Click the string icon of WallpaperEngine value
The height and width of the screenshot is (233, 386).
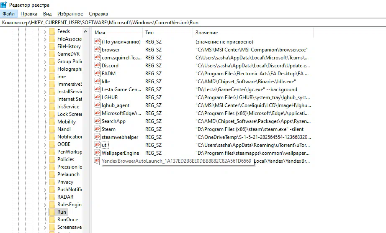98,153
